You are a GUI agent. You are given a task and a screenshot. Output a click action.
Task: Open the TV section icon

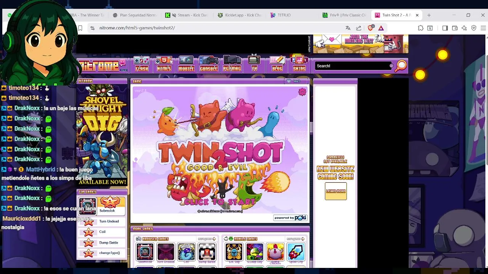[x=254, y=64]
